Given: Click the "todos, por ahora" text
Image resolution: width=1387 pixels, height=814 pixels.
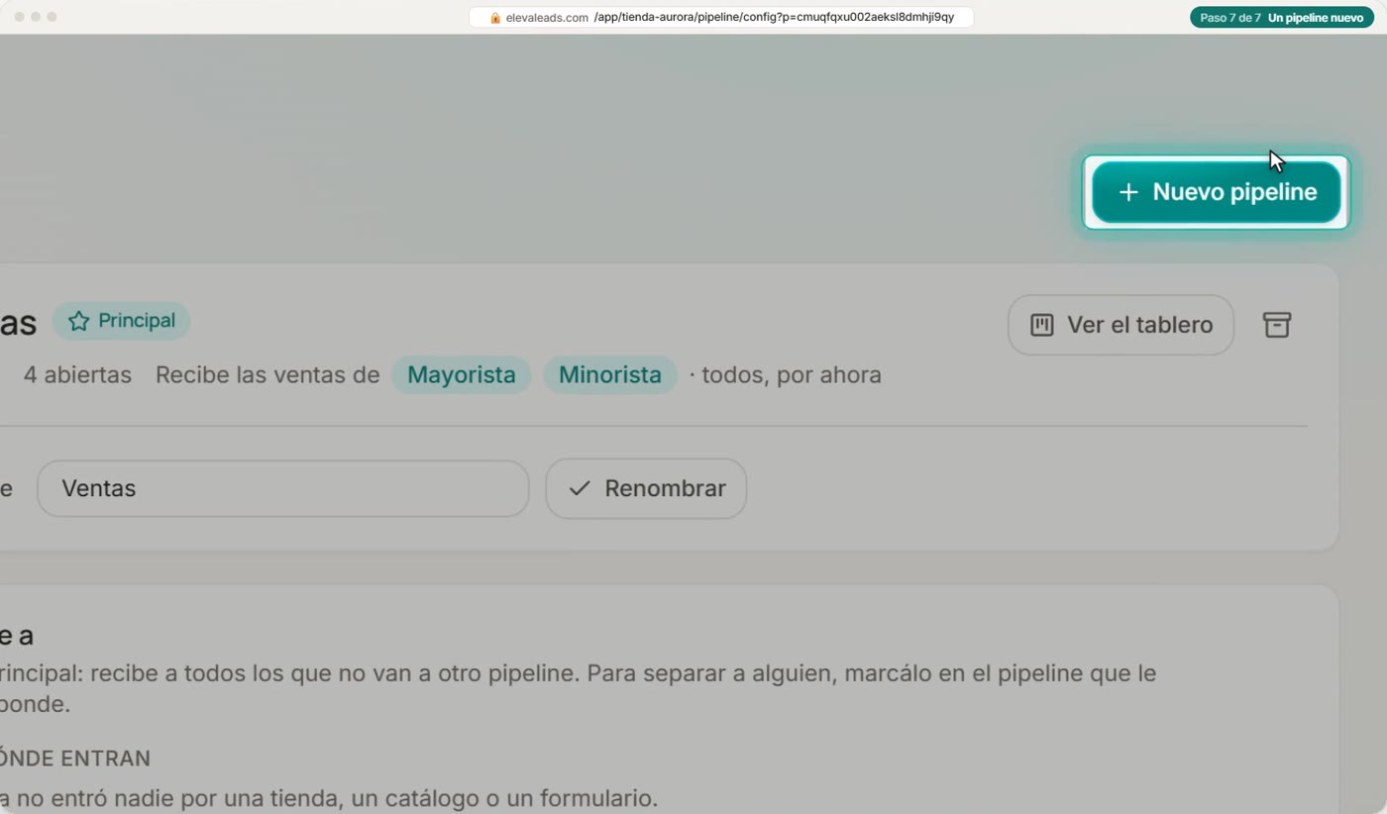Looking at the screenshot, I should 792,375.
